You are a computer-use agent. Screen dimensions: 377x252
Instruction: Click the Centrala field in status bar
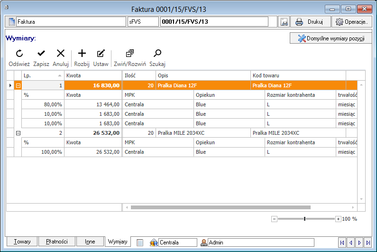pos(178,243)
